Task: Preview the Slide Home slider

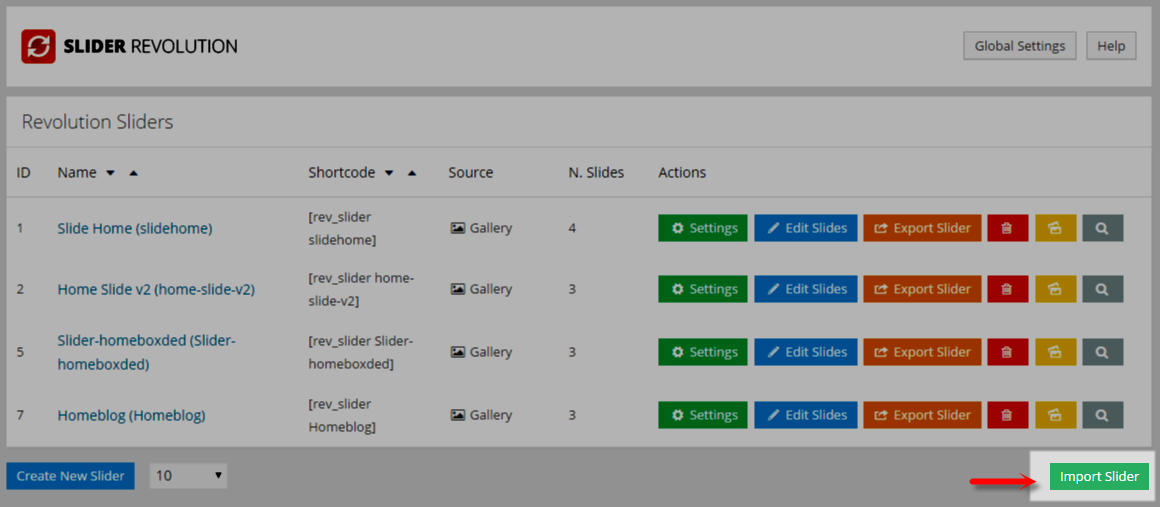Action: pos(1102,228)
